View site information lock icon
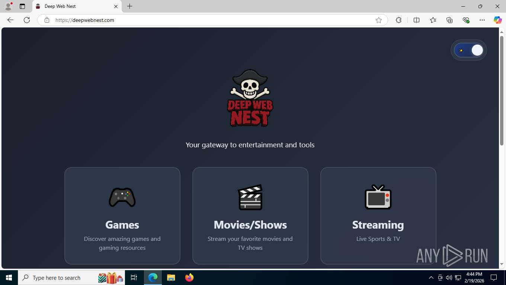This screenshot has height=285, width=506. pos(47,20)
